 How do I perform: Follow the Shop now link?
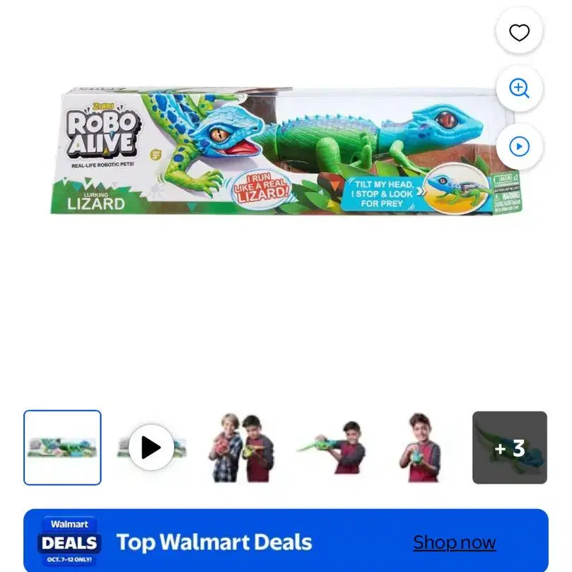[455, 542]
